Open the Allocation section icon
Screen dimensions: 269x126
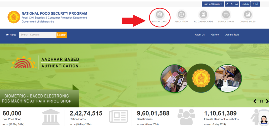tap(181, 15)
